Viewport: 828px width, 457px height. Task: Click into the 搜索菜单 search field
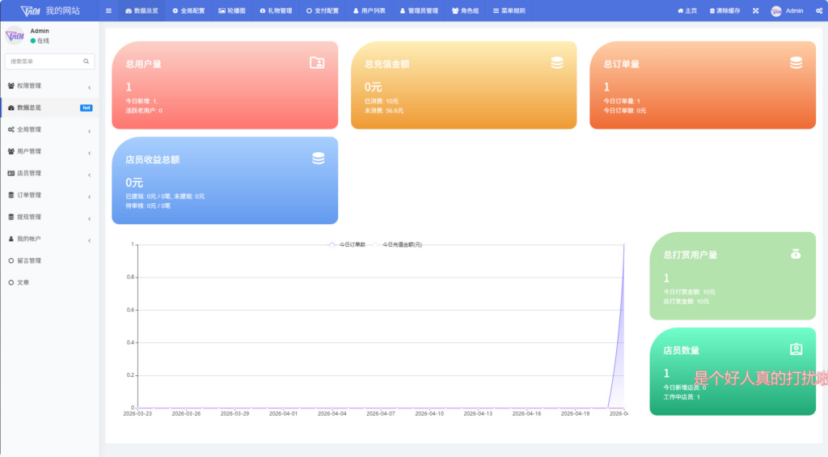[44, 61]
